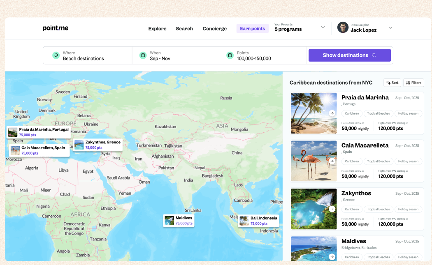
Task: Edit the Where Beach destinations field
Action: click(88, 55)
